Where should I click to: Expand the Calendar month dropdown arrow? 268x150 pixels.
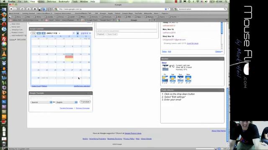click(59, 33)
